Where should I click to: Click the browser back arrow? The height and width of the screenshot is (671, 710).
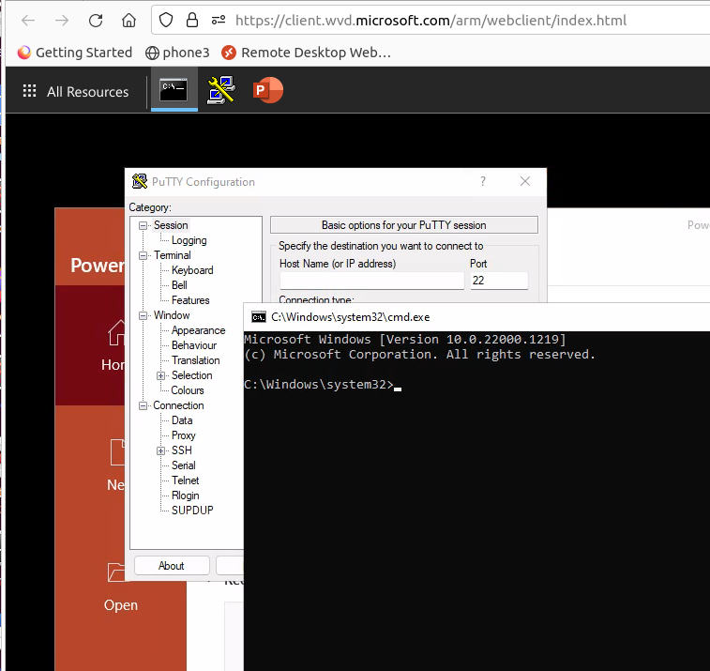28,21
